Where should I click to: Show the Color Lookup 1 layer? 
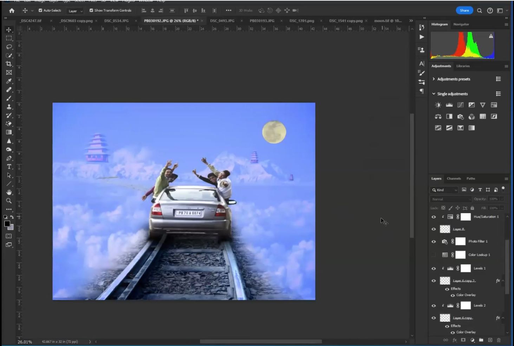tap(434, 255)
